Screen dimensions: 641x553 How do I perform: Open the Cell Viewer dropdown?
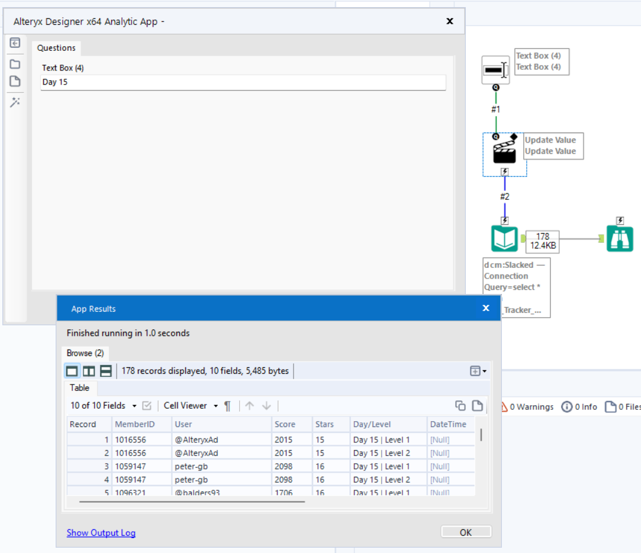point(191,406)
